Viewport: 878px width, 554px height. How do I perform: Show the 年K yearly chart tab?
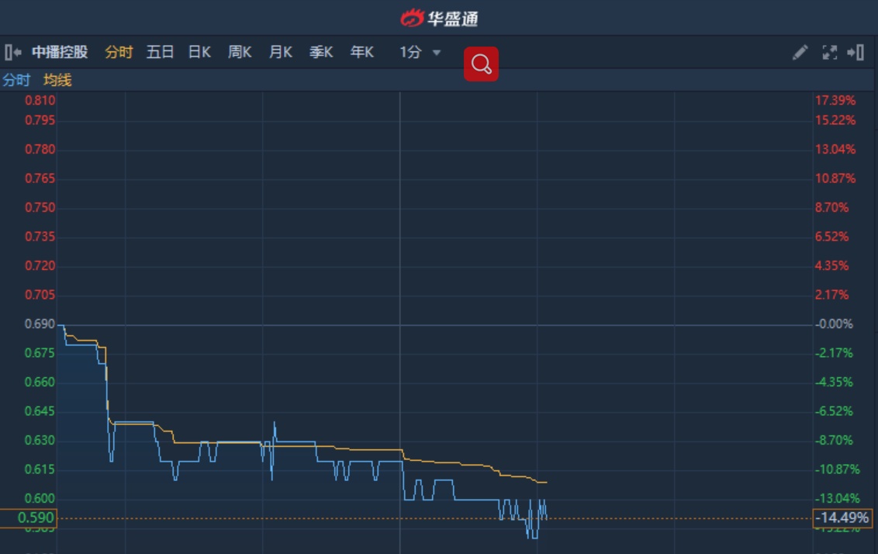361,53
